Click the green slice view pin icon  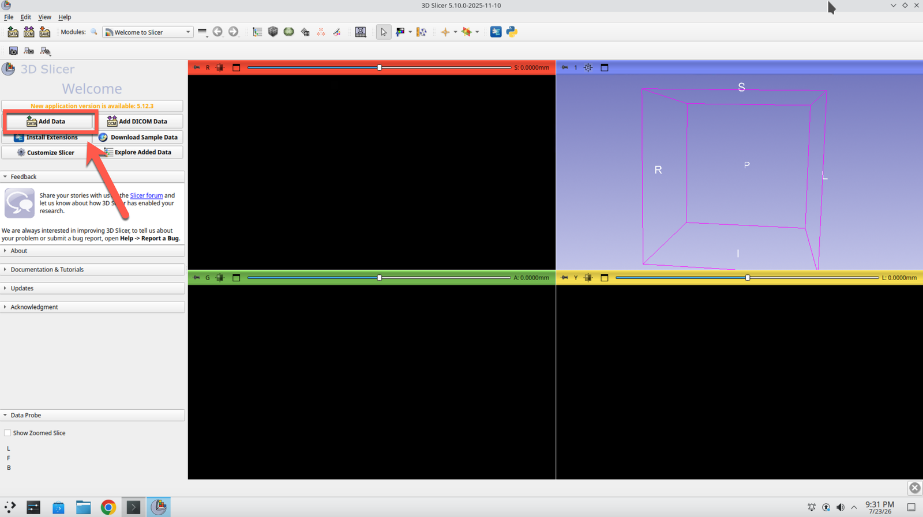[197, 278]
